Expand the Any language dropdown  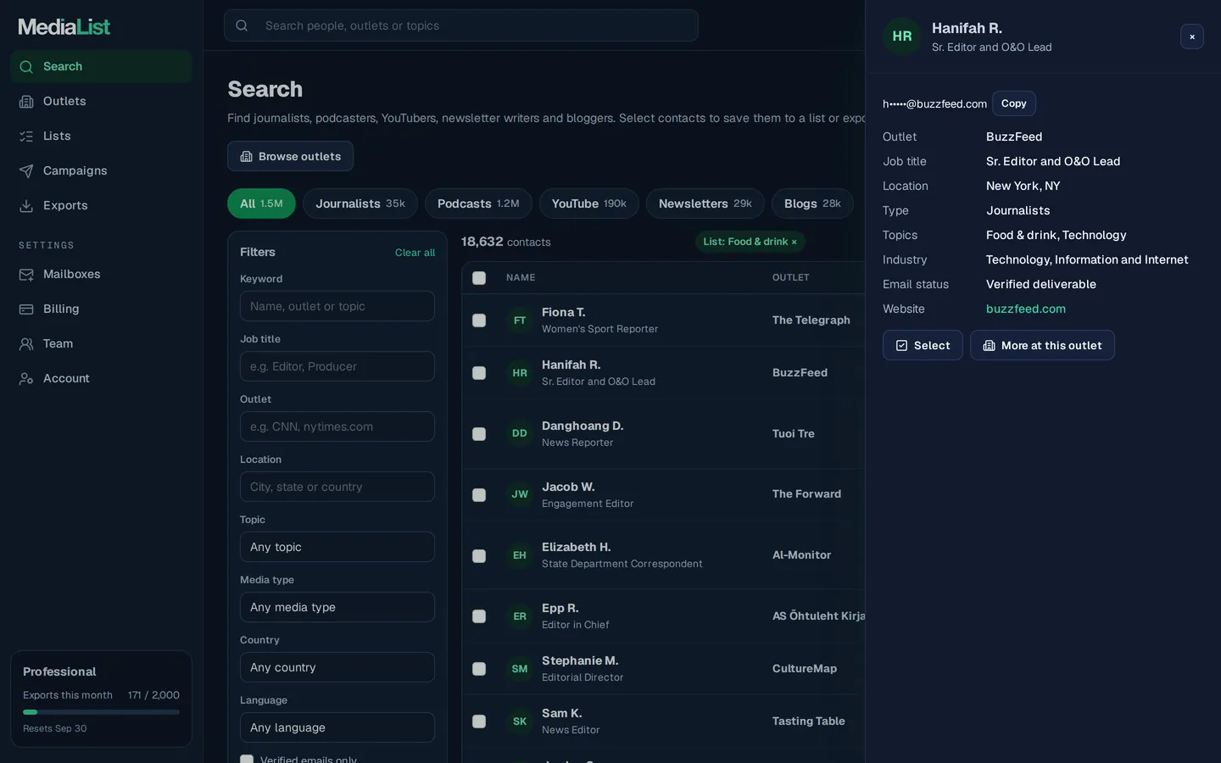pos(337,727)
